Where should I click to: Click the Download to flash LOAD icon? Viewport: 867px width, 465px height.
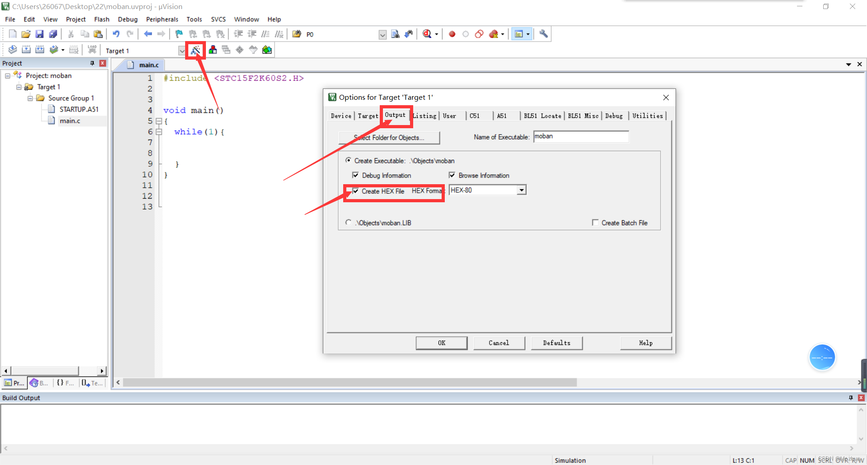click(92, 50)
